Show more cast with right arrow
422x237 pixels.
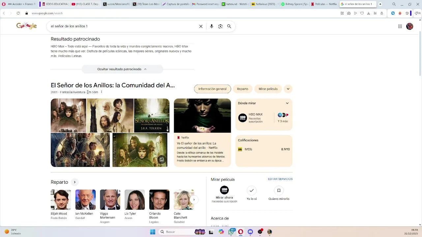click(194, 199)
